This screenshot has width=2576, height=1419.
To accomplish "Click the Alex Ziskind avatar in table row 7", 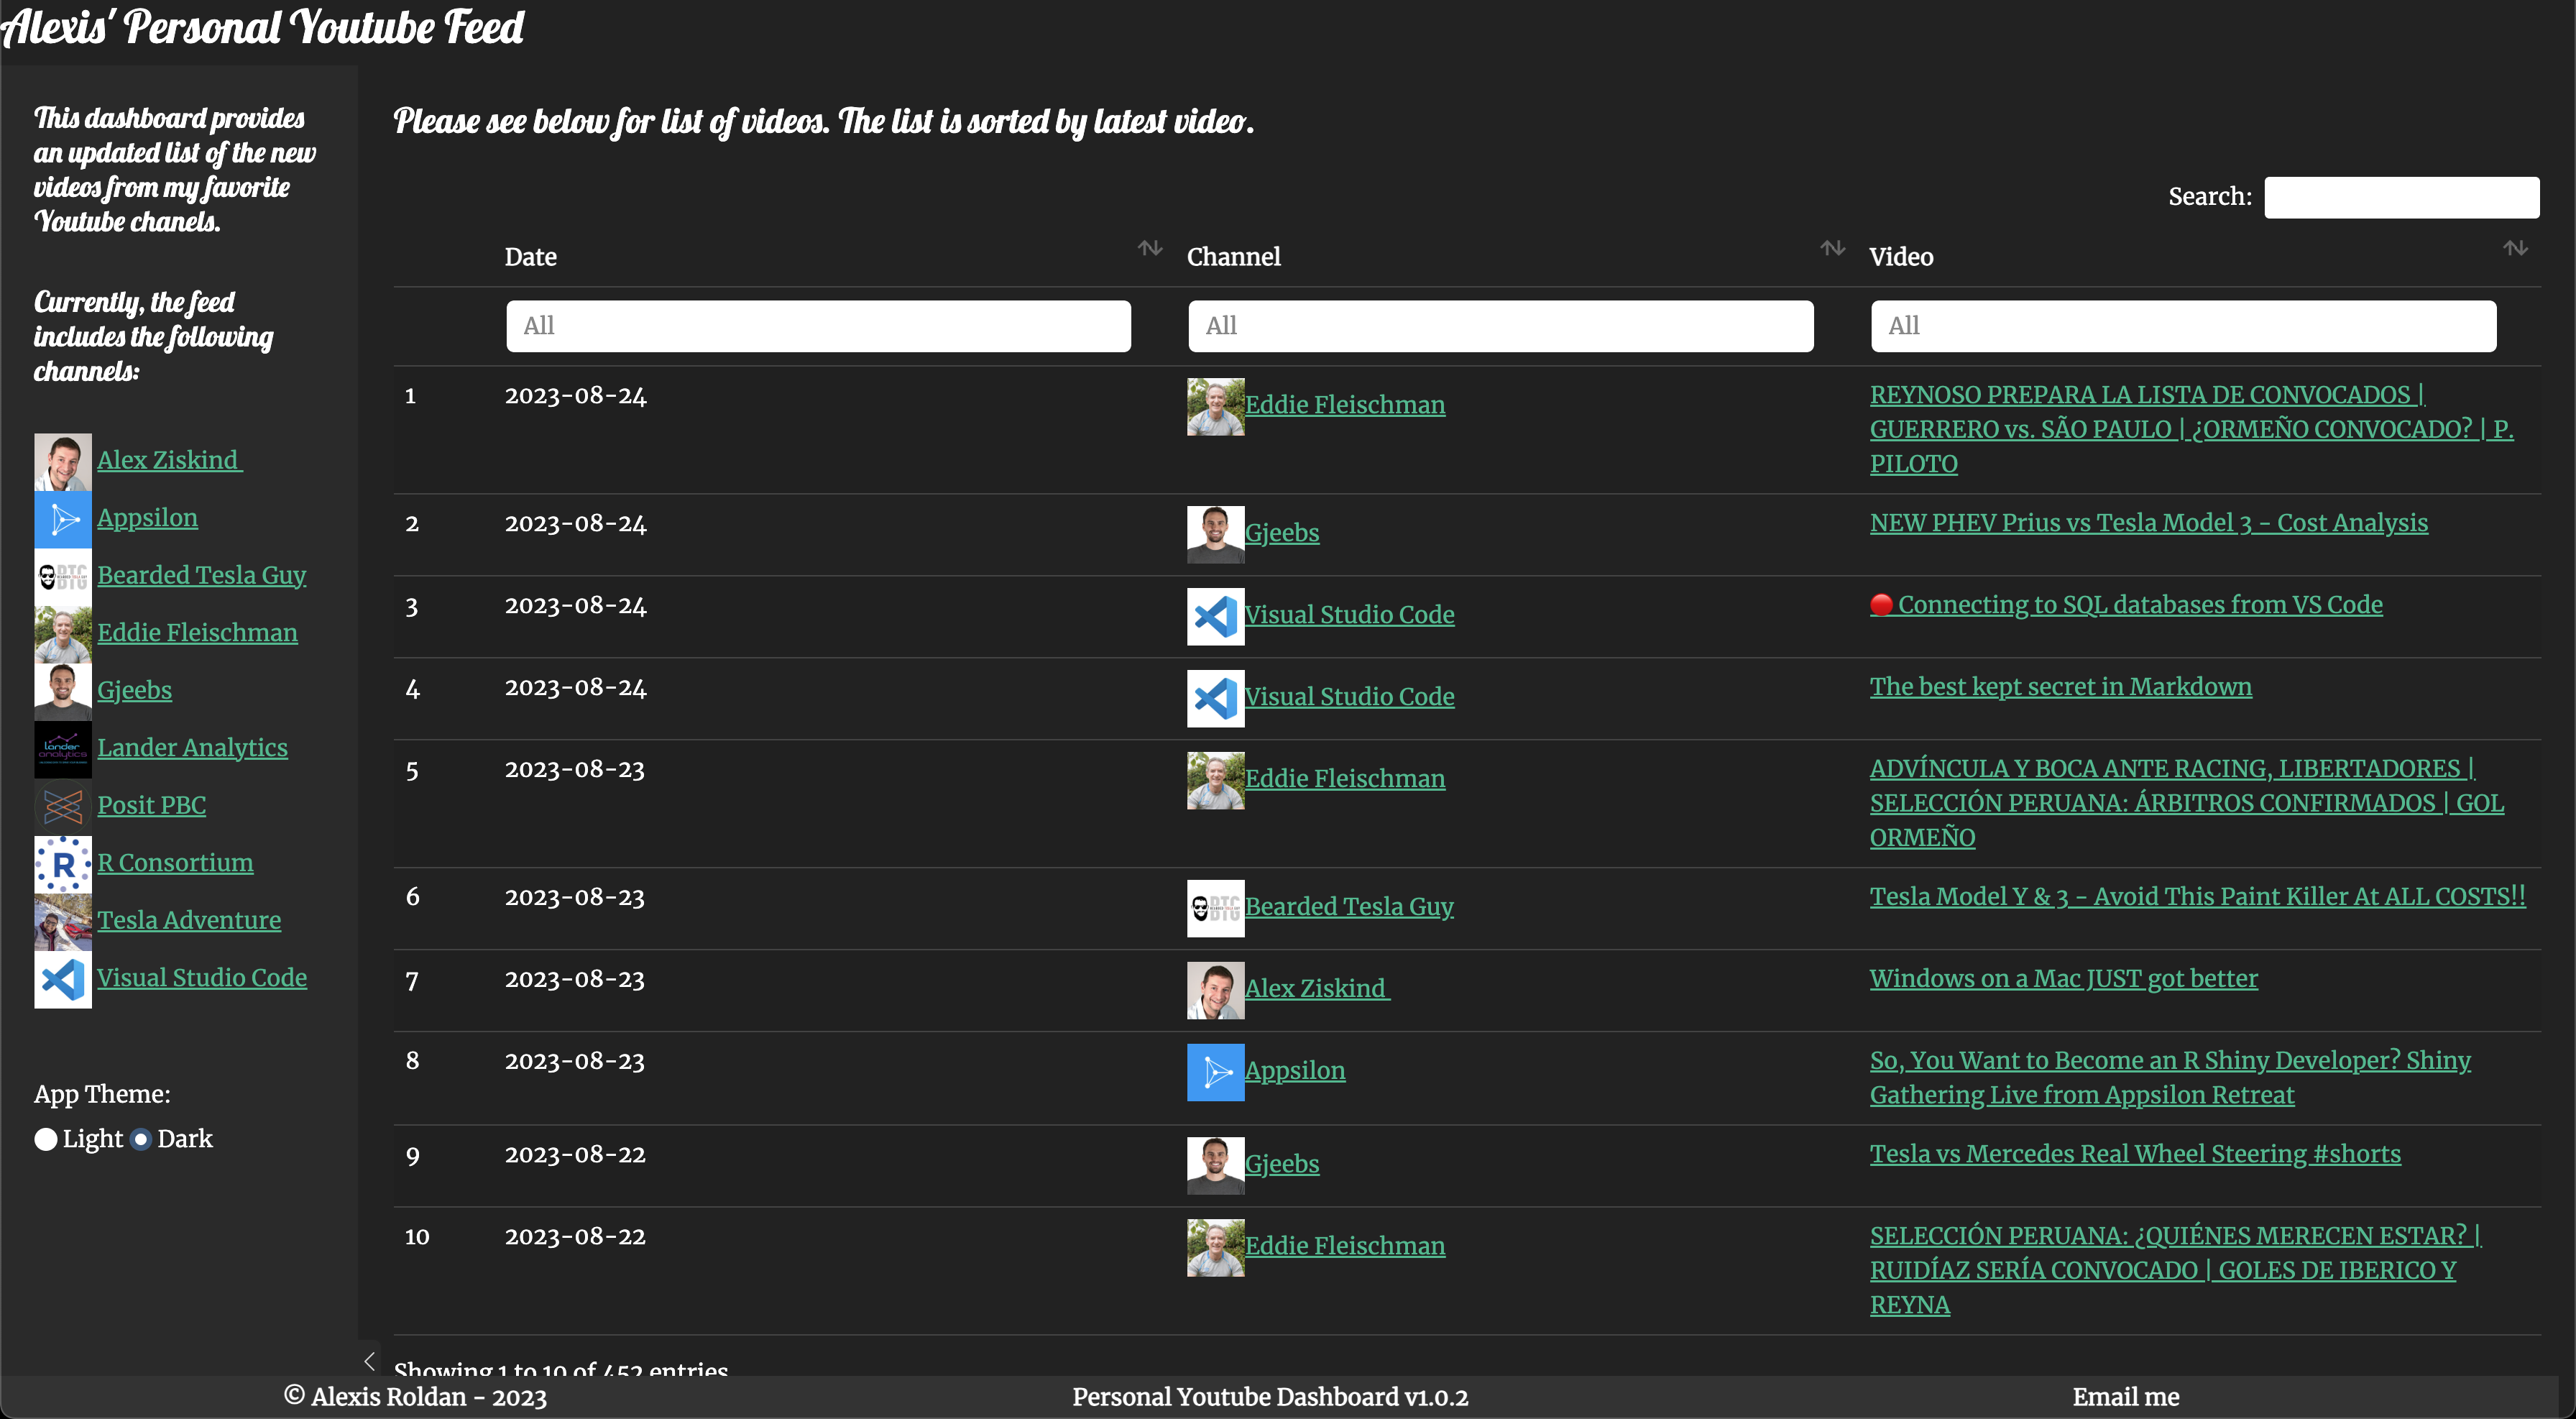I will coord(1215,990).
